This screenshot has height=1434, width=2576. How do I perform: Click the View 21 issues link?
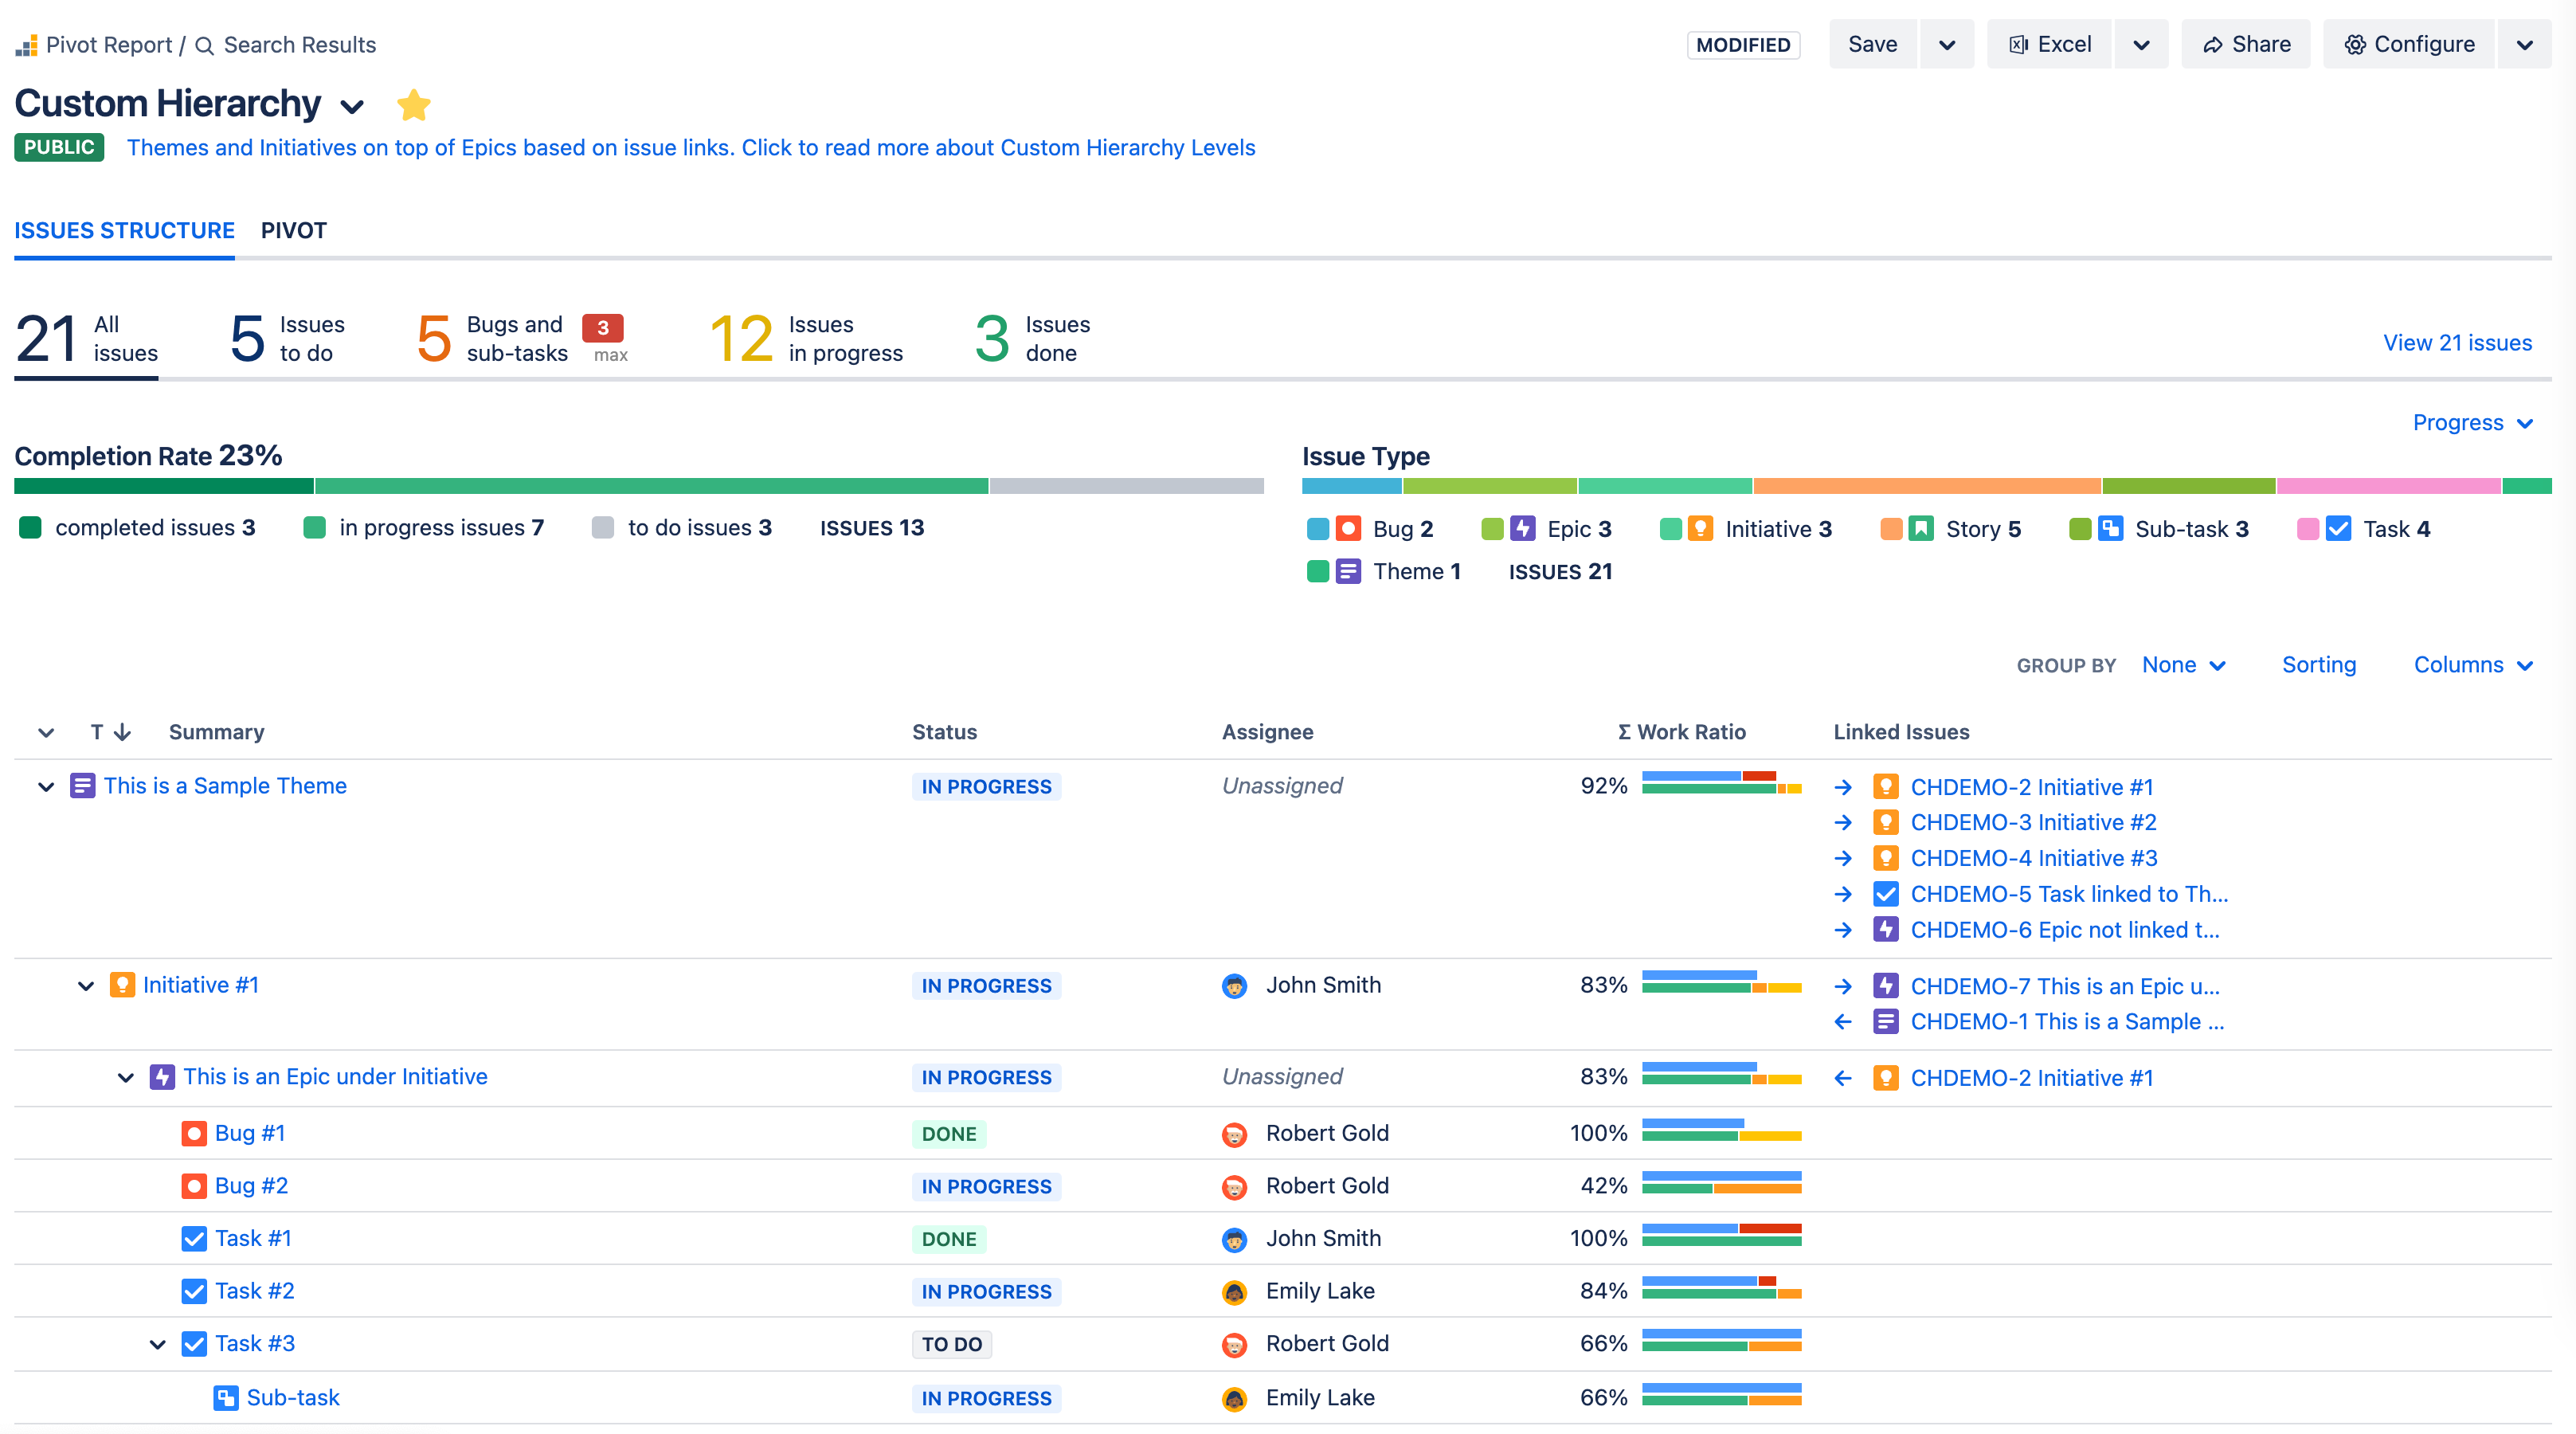tap(2458, 342)
